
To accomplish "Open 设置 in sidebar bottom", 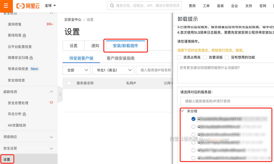I will (29, 159).
